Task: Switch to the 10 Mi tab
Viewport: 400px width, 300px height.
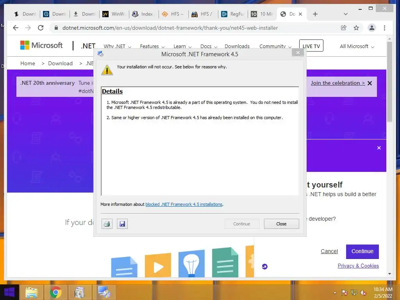Action: coord(262,14)
